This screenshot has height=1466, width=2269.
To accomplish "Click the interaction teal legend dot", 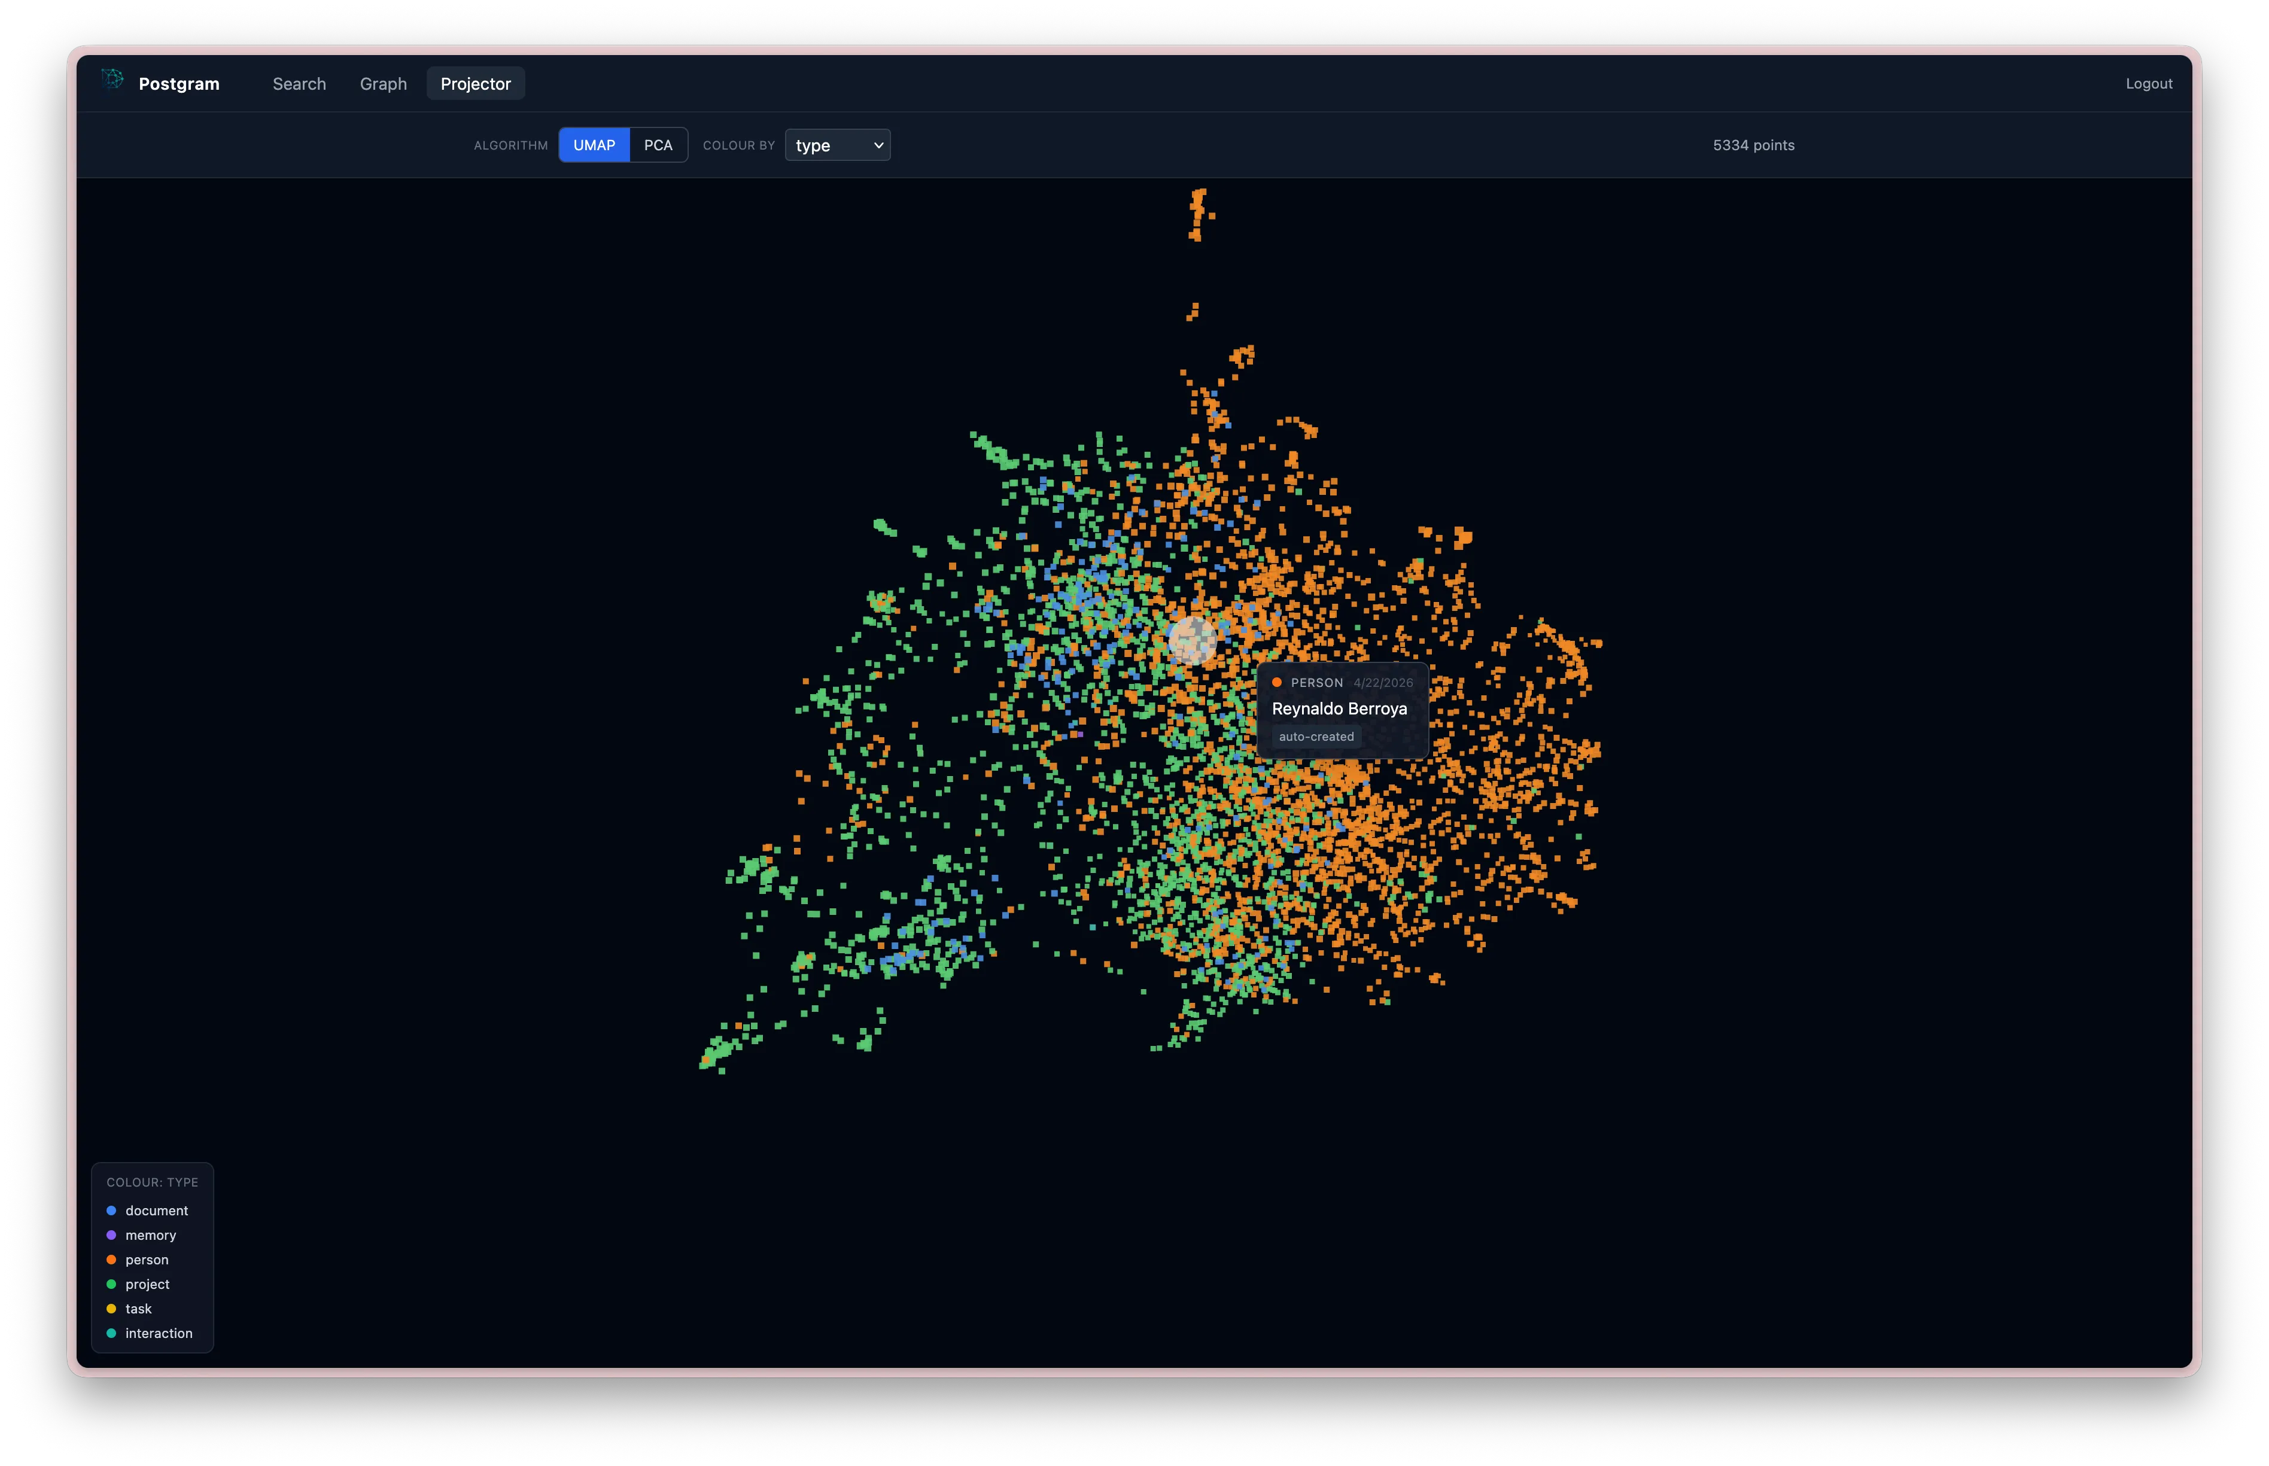I will tap(111, 1333).
